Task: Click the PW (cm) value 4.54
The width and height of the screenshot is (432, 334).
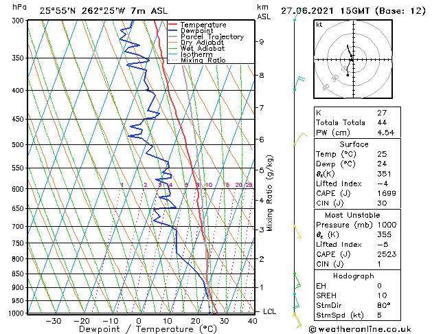Action: [386, 133]
